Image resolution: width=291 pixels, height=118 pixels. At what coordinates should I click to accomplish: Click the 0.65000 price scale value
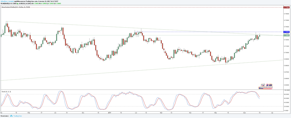[x=286, y=85]
